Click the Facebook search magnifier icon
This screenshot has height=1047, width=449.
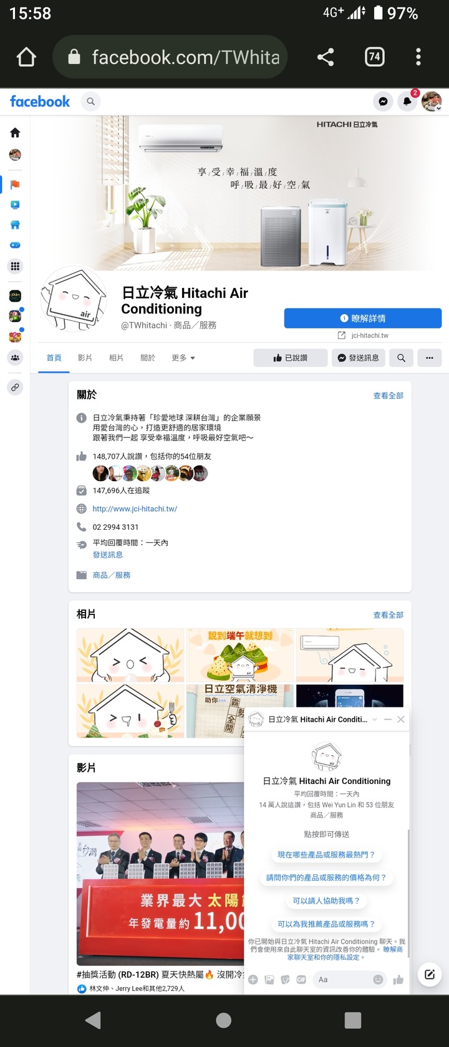91,101
